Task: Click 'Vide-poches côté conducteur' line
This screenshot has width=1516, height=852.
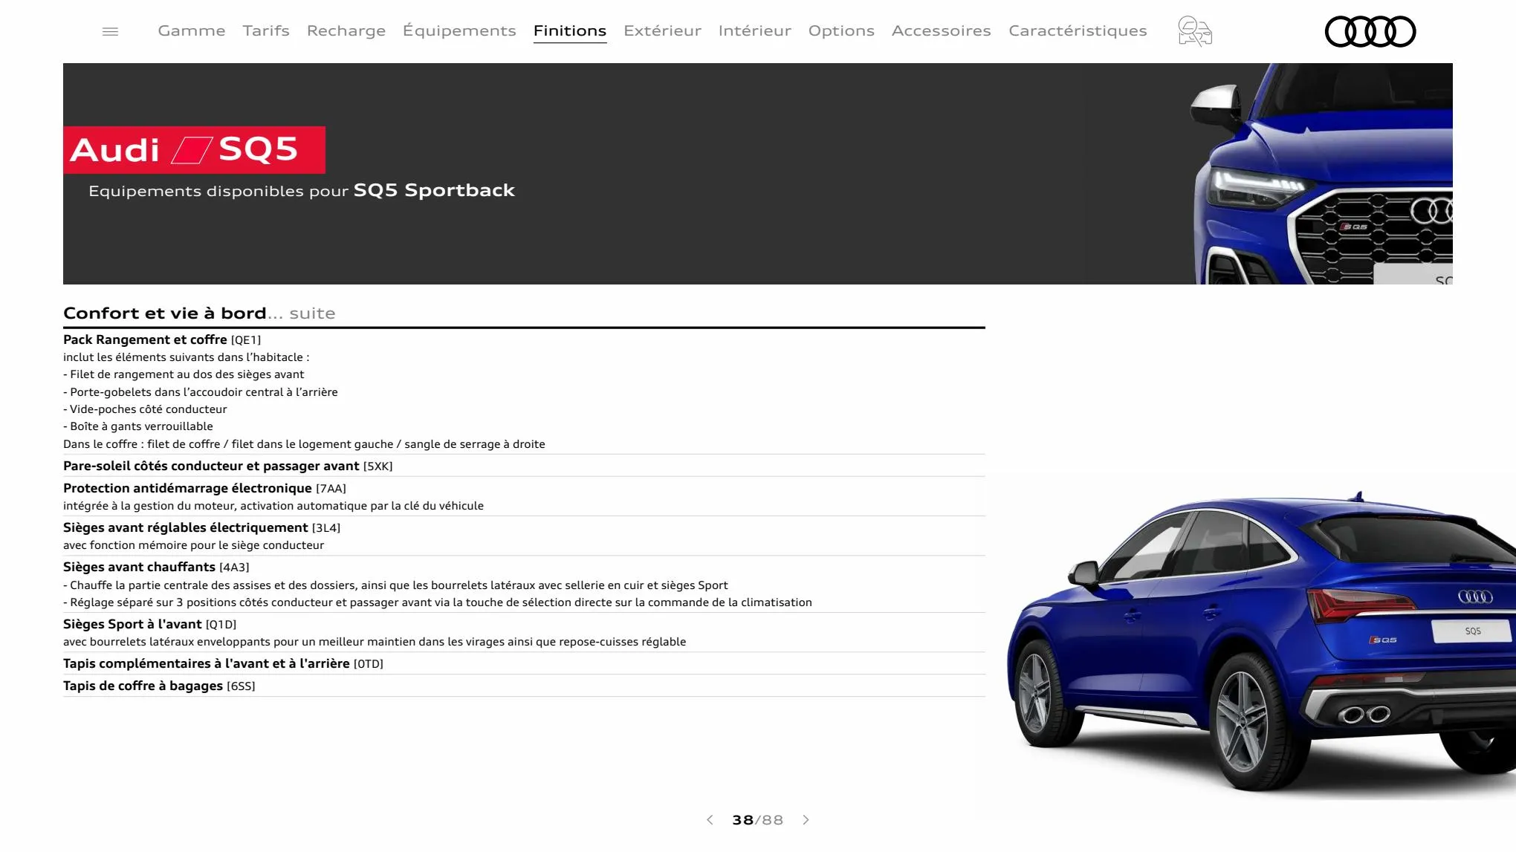Action: 145,409
